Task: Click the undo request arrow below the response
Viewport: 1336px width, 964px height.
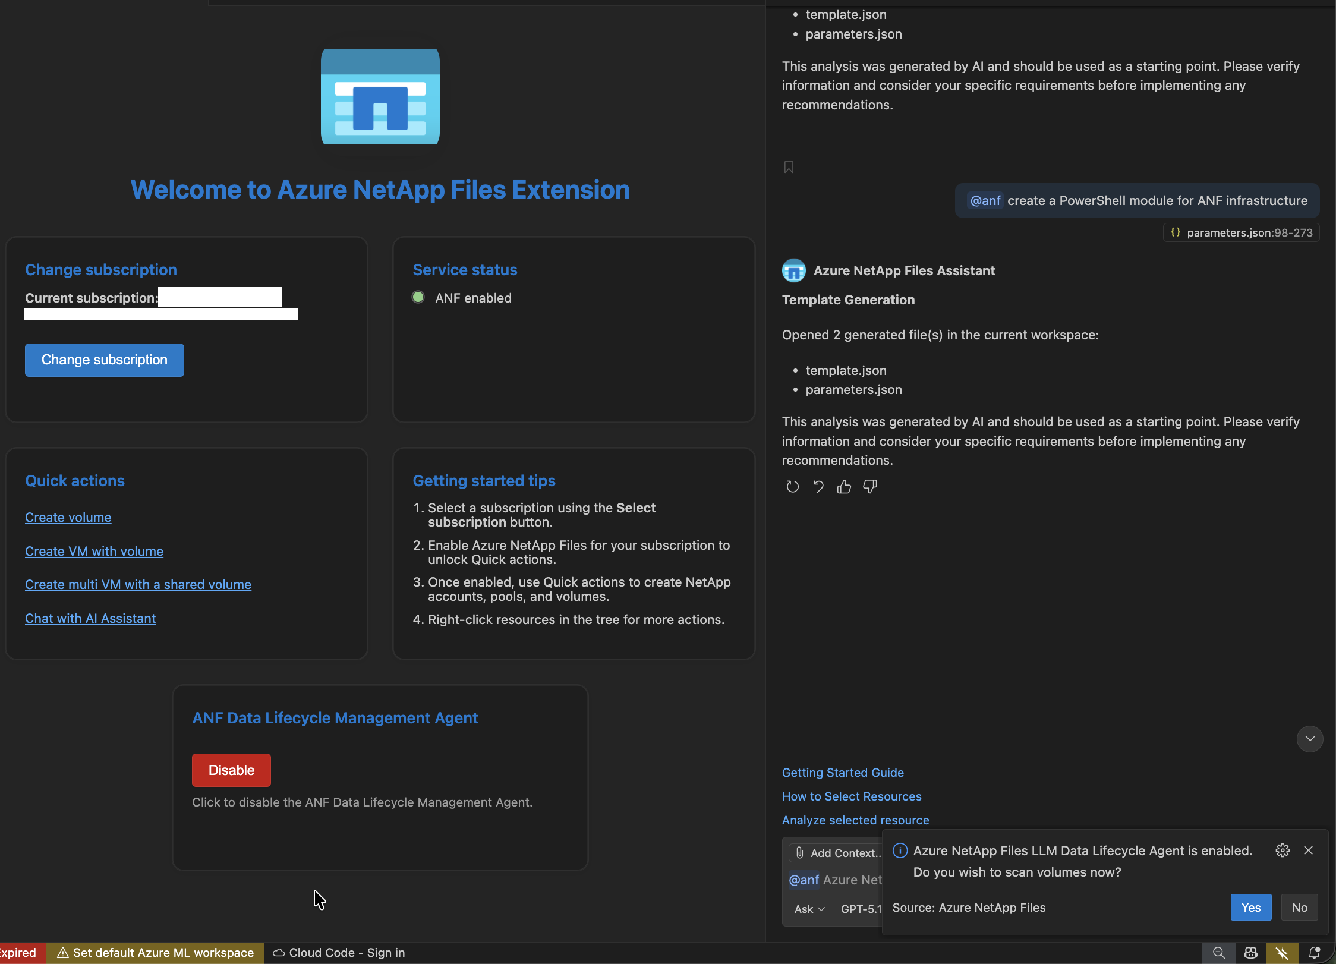Action: [x=818, y=487]
